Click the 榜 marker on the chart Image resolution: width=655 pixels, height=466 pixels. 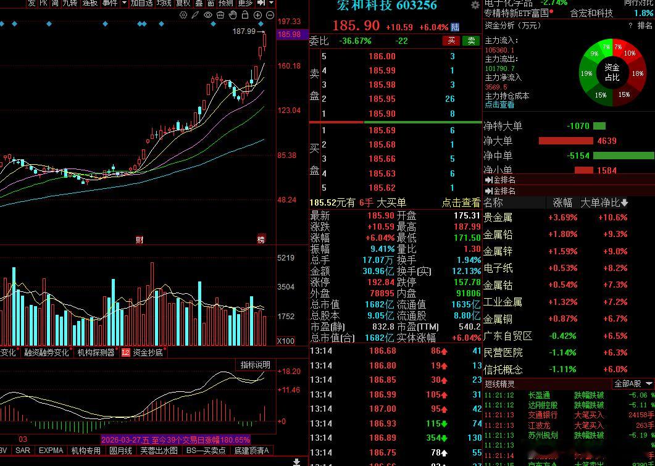261,239
